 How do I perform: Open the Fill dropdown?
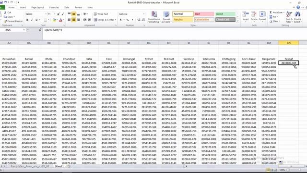point(274,17)
